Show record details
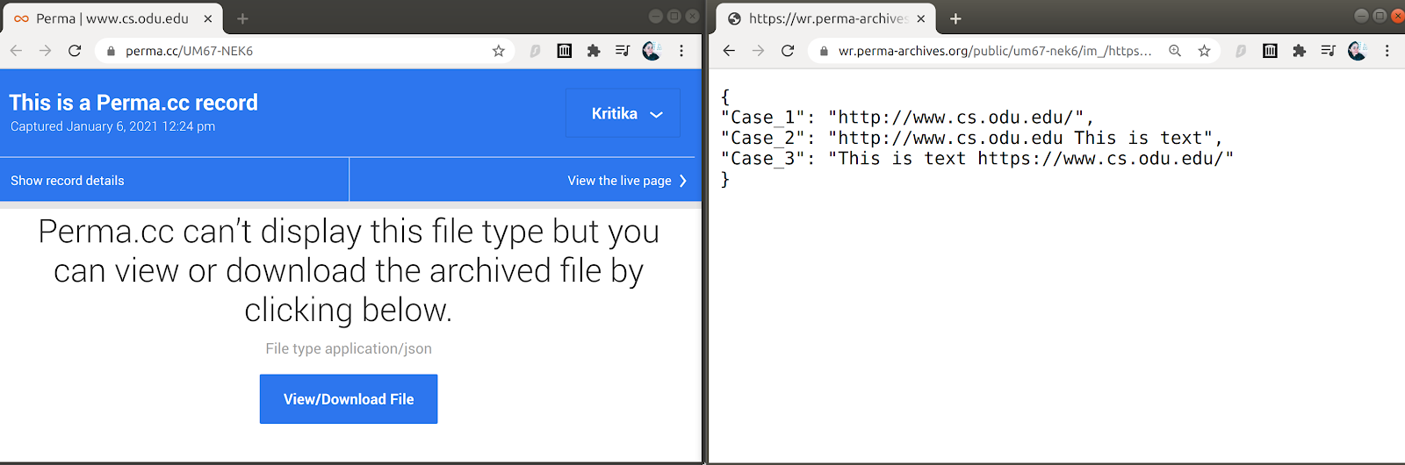Image resolution: width=1405 pixels, height=465 pixels. pos(68,181)
